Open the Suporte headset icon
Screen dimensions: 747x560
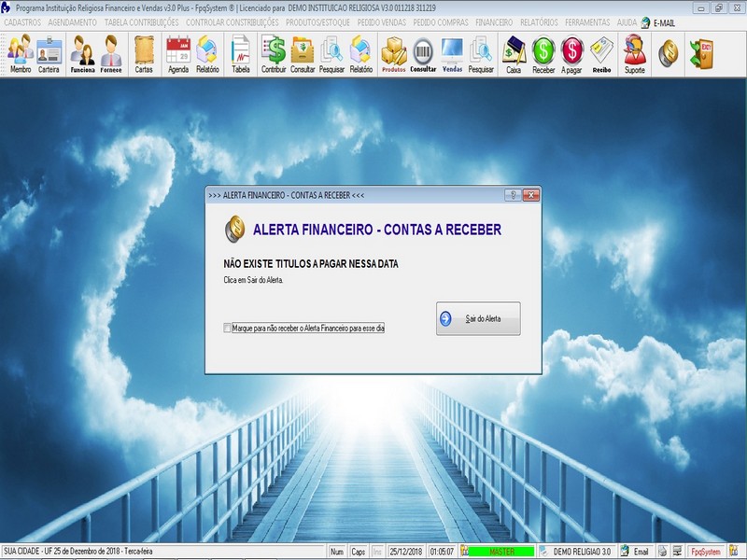(x=635, y=54)
